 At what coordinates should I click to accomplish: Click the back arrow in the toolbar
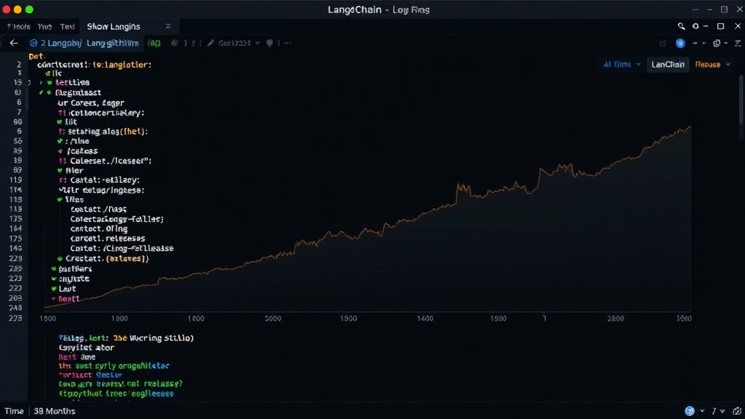(14, 43)
